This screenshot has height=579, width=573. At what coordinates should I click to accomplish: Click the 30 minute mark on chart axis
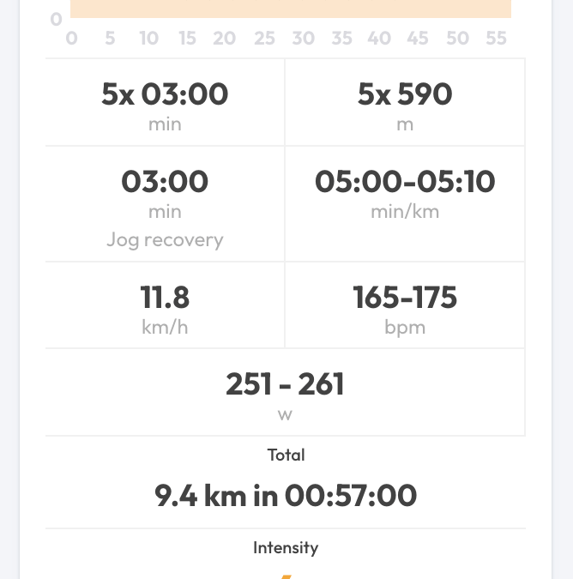click(x=303, y=39)
